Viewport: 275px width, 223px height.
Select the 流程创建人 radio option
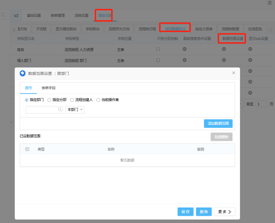point(72,100)
